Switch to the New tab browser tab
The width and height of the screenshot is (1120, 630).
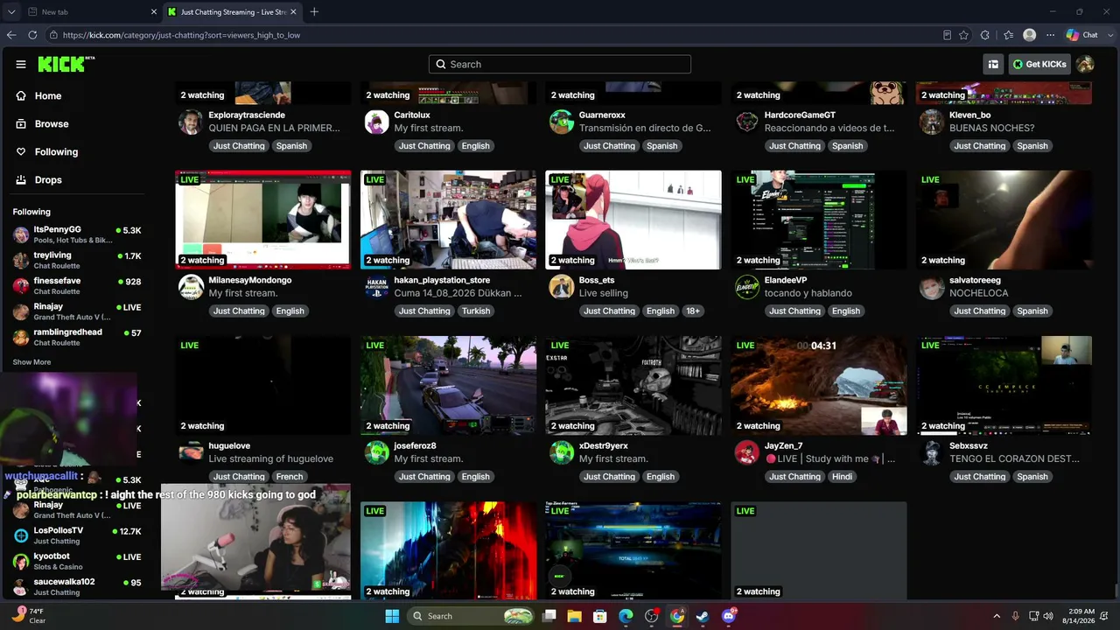(x=92, y=11)
